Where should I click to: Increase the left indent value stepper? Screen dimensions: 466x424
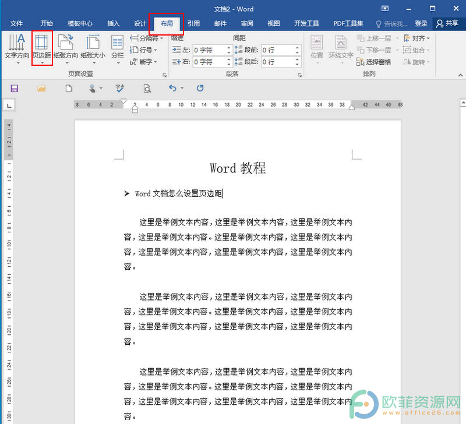(x=229, y=48)
